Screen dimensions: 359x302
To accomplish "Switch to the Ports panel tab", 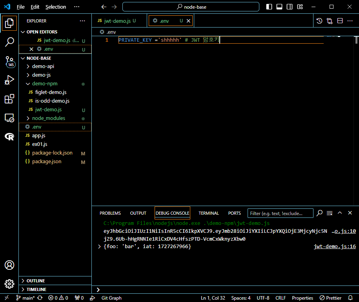I will pos(235,213).
